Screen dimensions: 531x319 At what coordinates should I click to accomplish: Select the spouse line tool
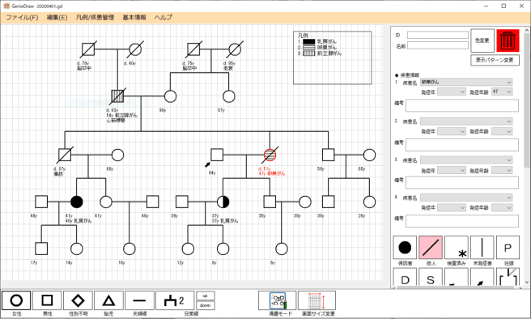click(139, 300)
